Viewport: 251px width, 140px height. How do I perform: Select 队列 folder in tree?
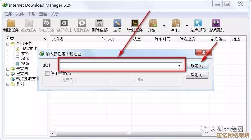point(20,84)
